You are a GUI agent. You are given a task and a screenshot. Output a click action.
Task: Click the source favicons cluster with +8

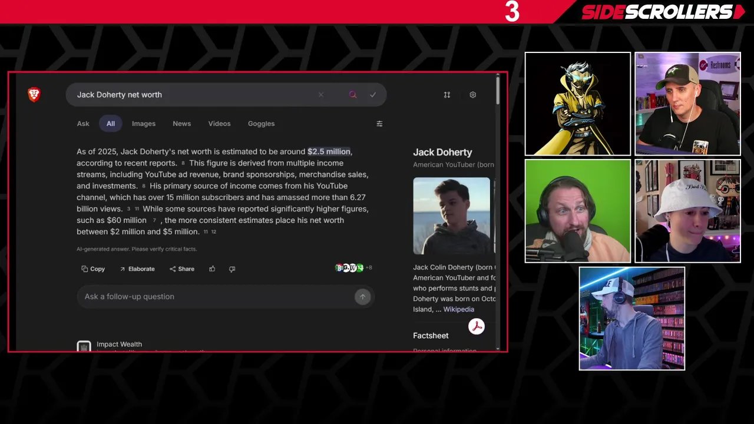353,268
